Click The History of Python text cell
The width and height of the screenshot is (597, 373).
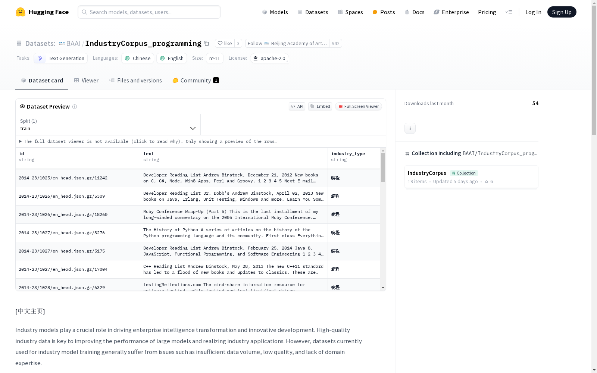point(234,233)
